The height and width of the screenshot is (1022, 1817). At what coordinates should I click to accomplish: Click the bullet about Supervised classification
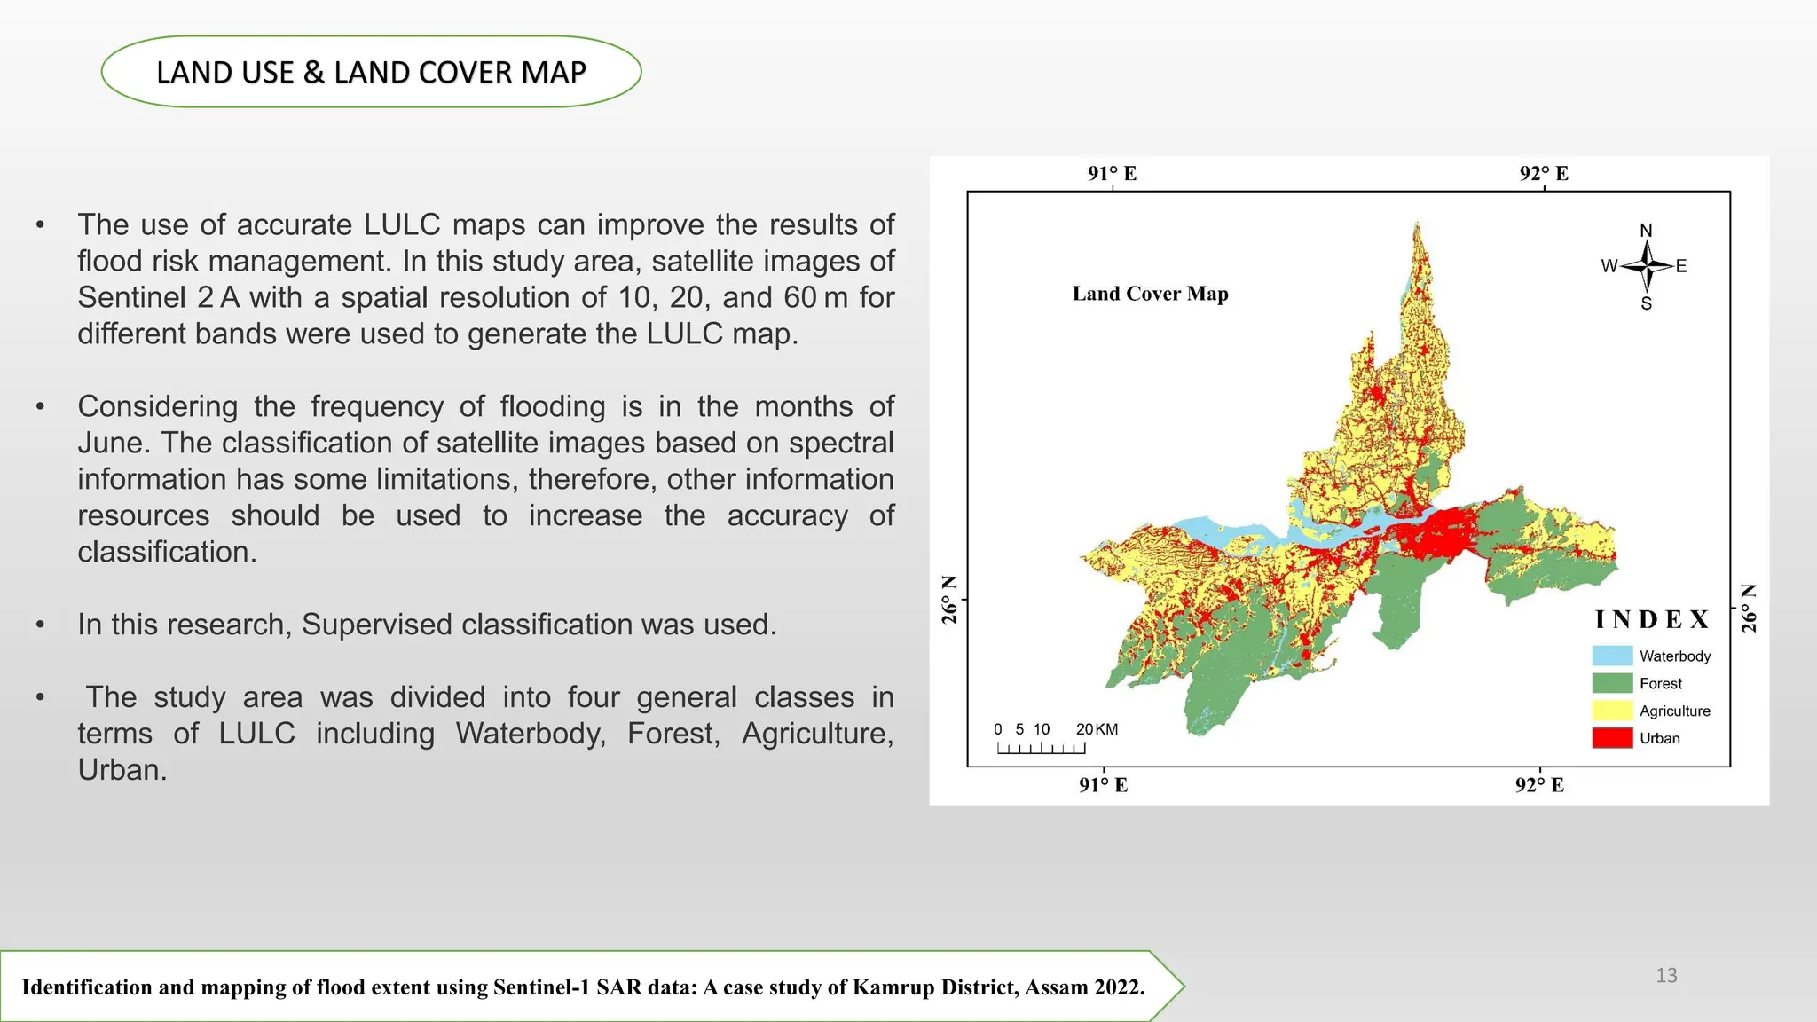click(x=427, y=625)
